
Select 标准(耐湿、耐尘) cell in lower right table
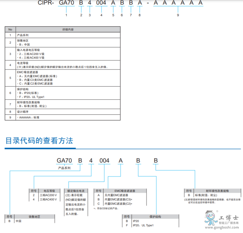click(206, 195)
